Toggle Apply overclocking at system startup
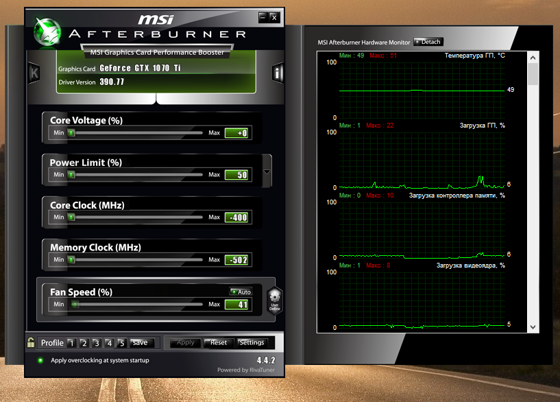 (40, 360)
